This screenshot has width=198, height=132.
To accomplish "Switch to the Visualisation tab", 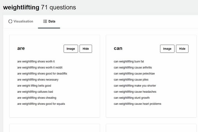I will 21,21.
